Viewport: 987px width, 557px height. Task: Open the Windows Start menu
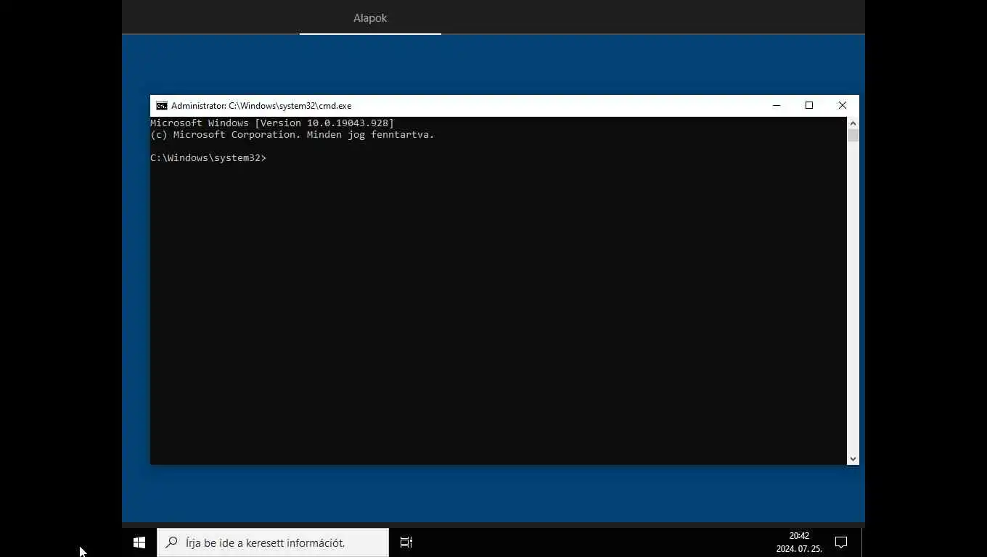139,542
